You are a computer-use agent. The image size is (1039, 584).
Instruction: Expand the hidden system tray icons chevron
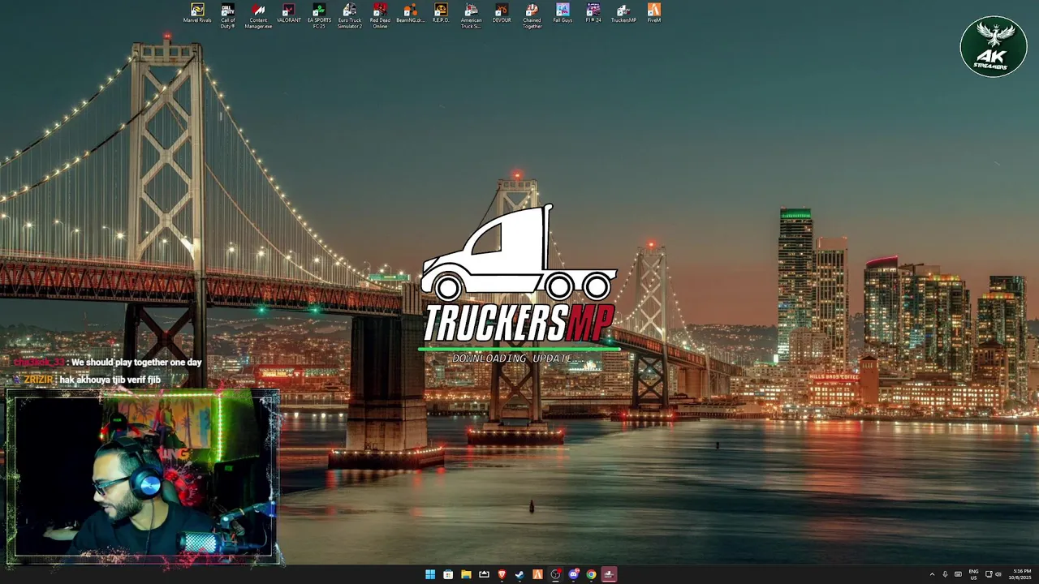932,574
